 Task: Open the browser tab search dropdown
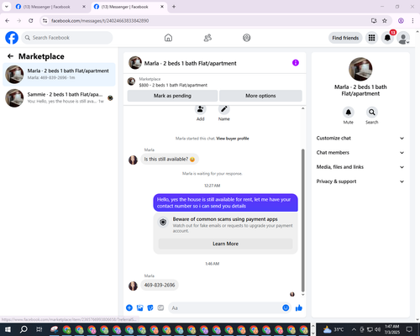pyautogui.click(x=7, y=7)
